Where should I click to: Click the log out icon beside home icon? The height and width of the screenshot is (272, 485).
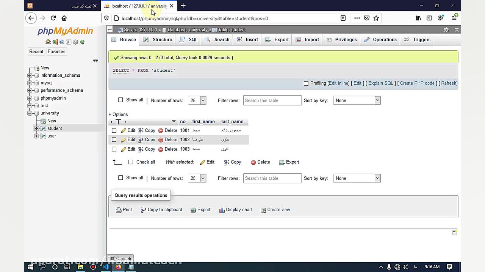pyautogui.click(x=55, y=42)
